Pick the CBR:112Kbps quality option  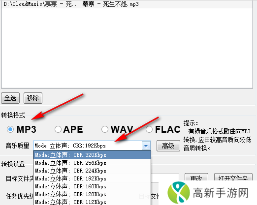tap(92, 202)
